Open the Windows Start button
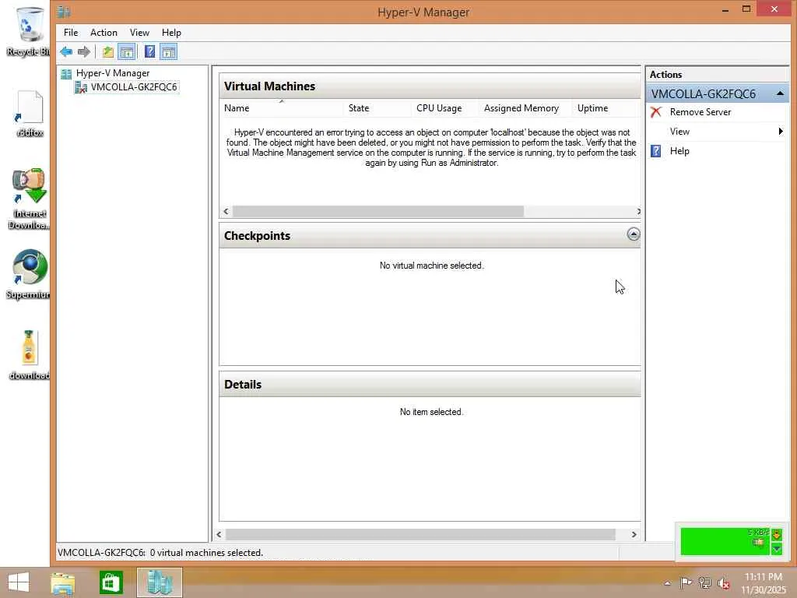Image resolution: width=797 pixels, height=598 pixels. coord(19,582)
